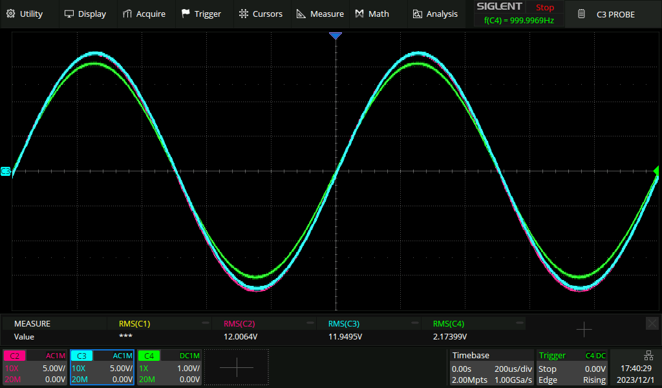The image size is (662, 388).
Task: Toggle the green C4 channel badge
Action: (149, 356)
